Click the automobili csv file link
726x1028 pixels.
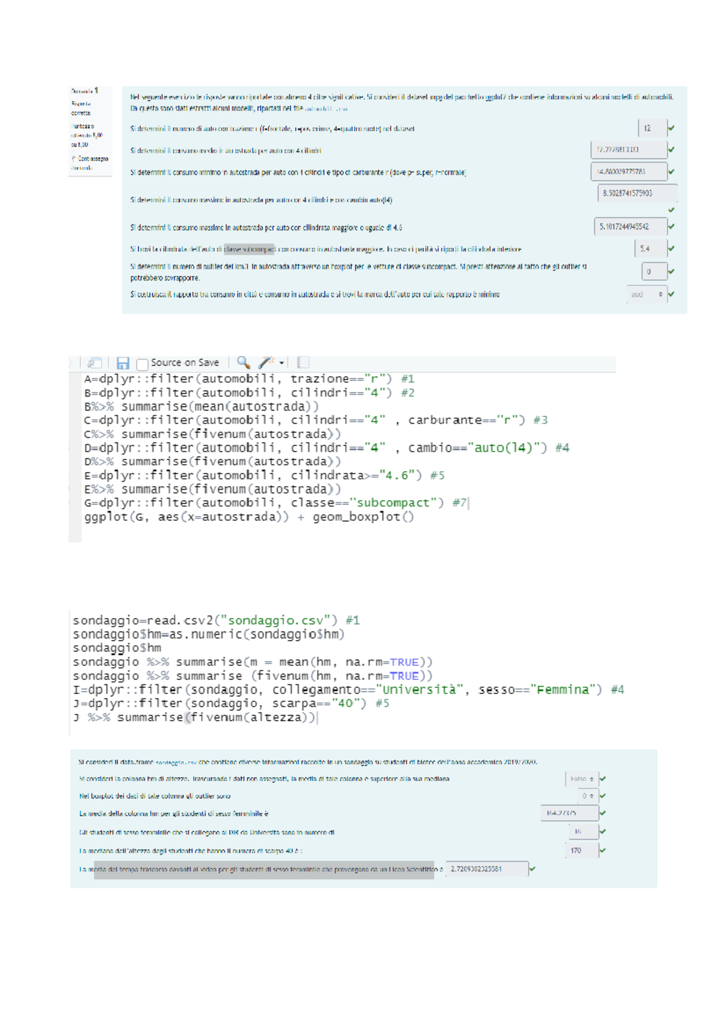tap(325, 109)
